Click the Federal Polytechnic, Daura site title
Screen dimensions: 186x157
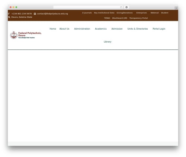coord(30,34)
